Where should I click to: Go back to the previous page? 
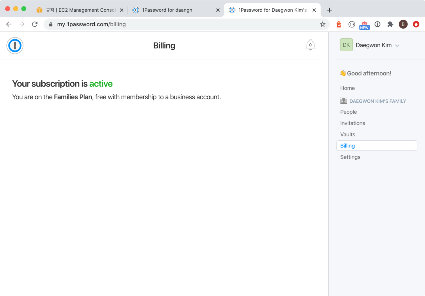(x=9, y=24)
